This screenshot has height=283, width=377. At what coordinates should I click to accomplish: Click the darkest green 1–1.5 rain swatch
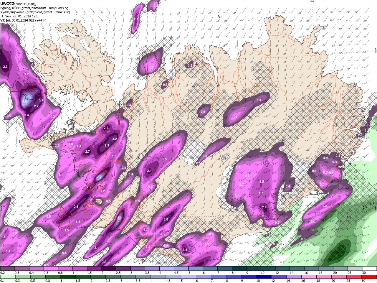point(68,277)
